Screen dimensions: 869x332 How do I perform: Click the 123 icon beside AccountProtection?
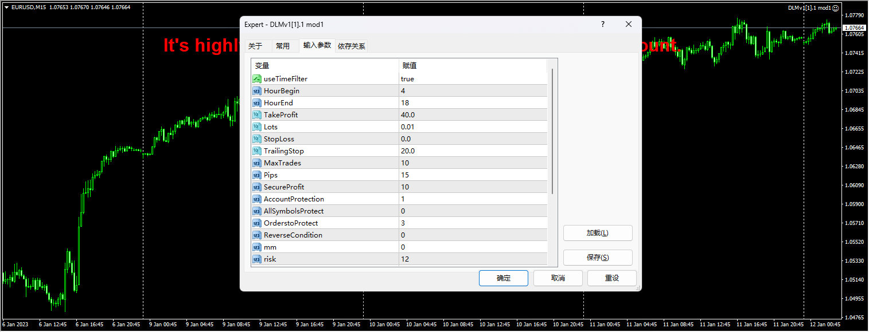256,199
